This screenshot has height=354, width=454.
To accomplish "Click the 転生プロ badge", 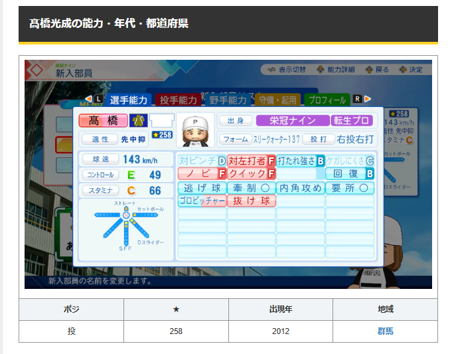I will click(352, 120).
